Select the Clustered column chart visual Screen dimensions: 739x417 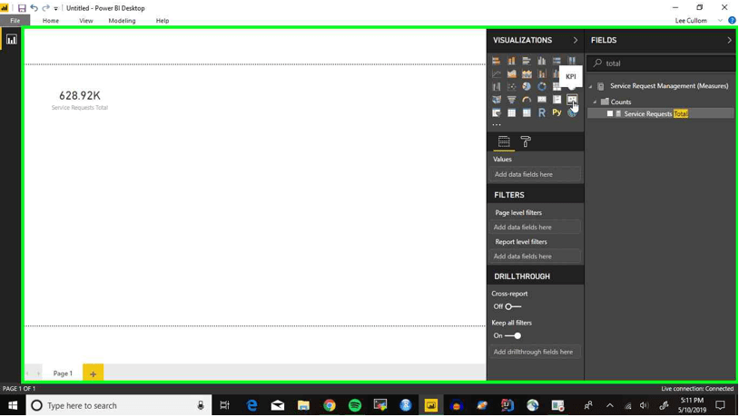[x=541, y=61]
